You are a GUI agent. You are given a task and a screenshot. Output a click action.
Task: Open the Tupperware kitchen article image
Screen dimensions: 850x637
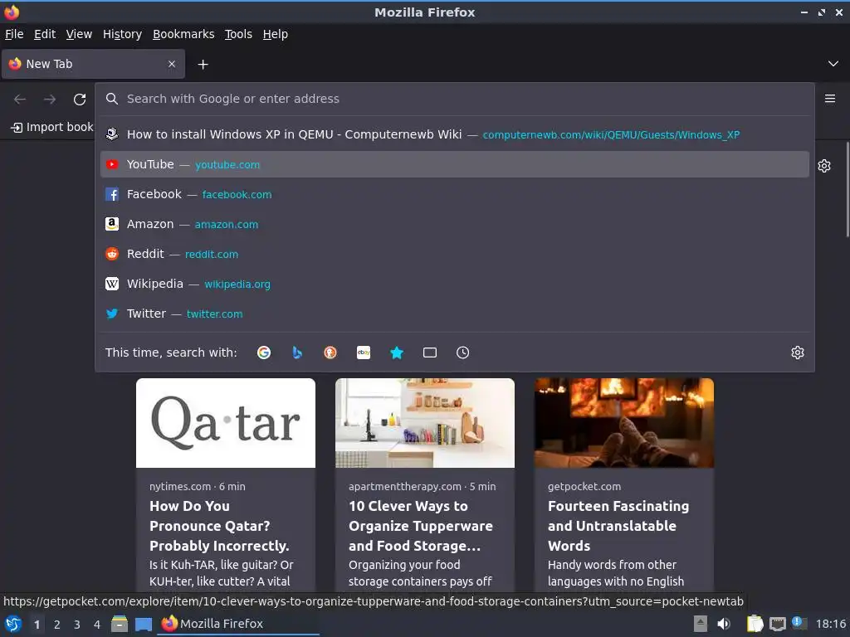425,423
